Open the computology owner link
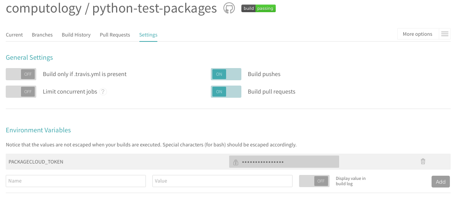Screen dimensions: 456x197 tap(44, 8)
